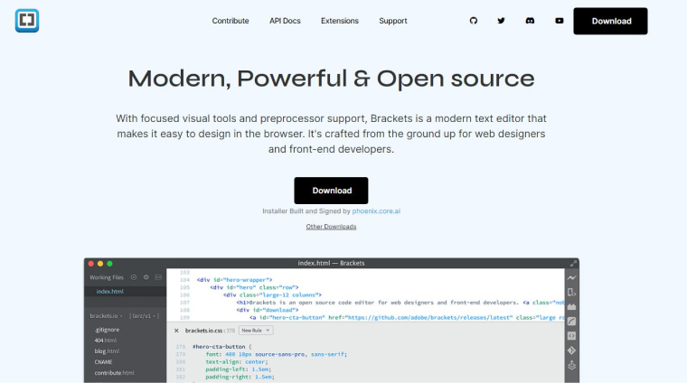Open the Contribute menu item
Screen dimensions: 687x383
coord(231,21)
